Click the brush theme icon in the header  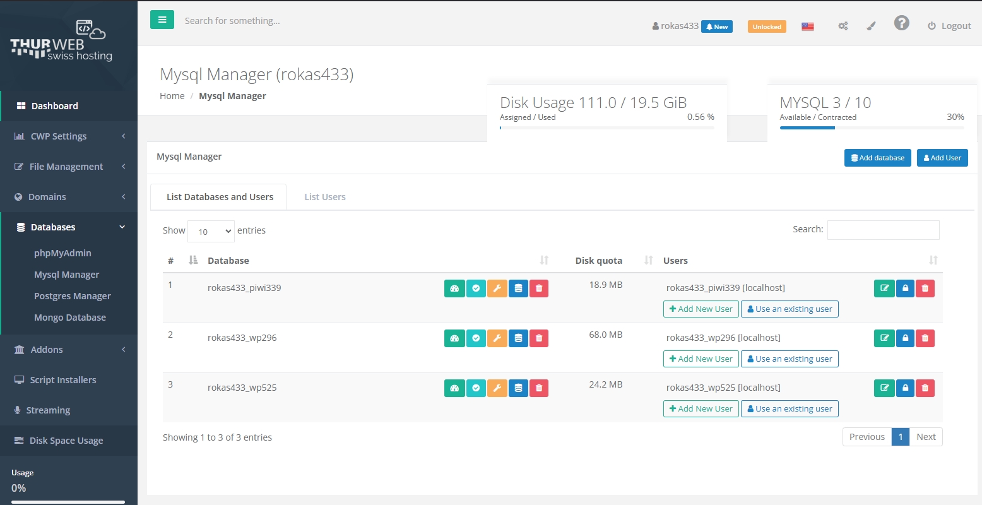tap(872, 27)
